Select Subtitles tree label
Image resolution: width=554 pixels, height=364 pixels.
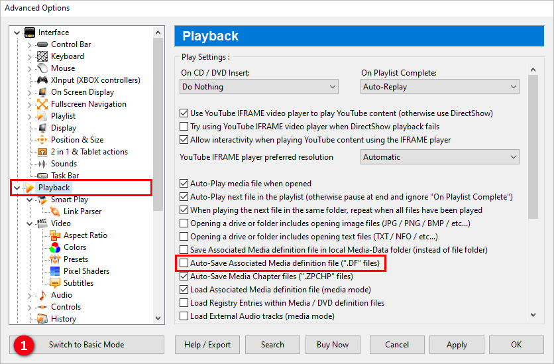[x=78, y=283]
